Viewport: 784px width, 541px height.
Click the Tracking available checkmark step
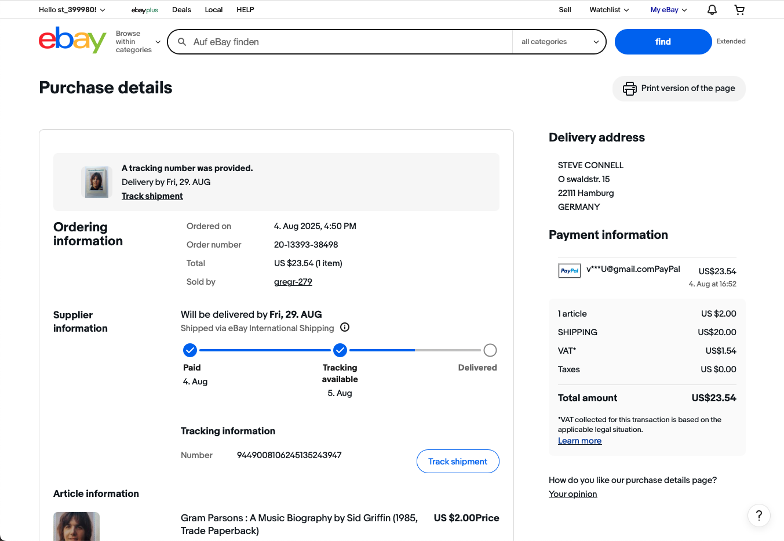pos(340,350)
